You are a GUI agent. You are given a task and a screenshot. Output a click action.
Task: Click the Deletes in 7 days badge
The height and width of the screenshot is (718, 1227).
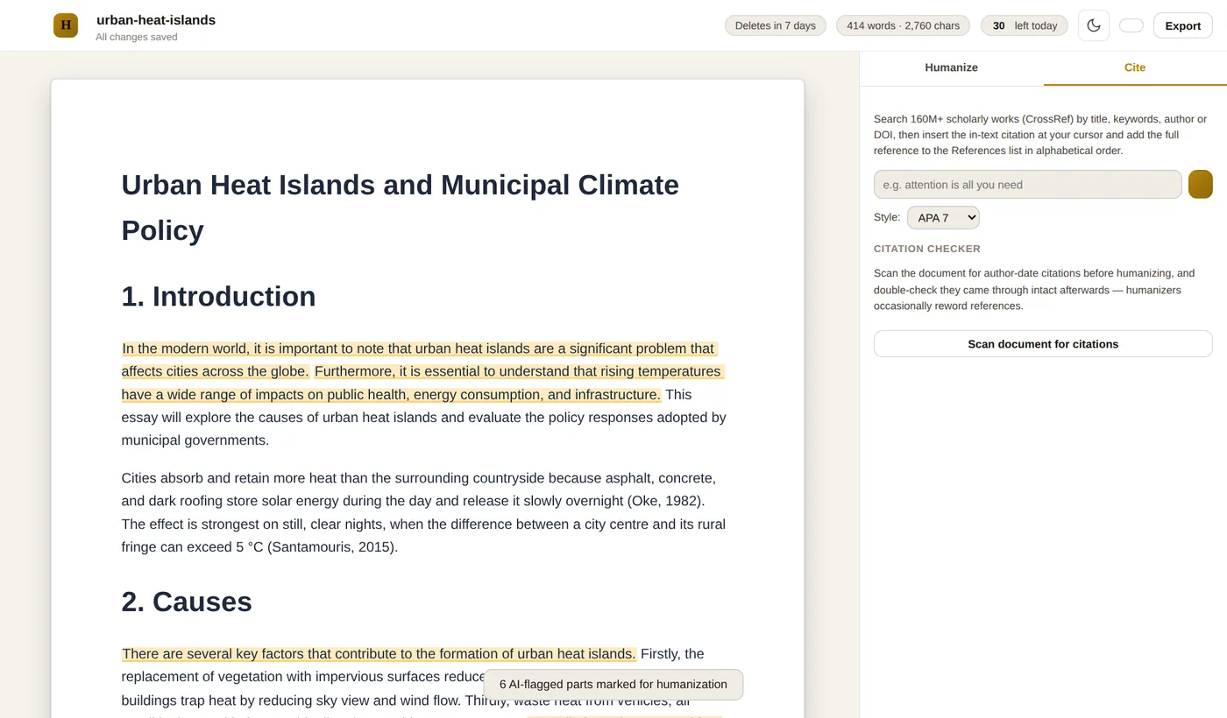tap(775, 25)
